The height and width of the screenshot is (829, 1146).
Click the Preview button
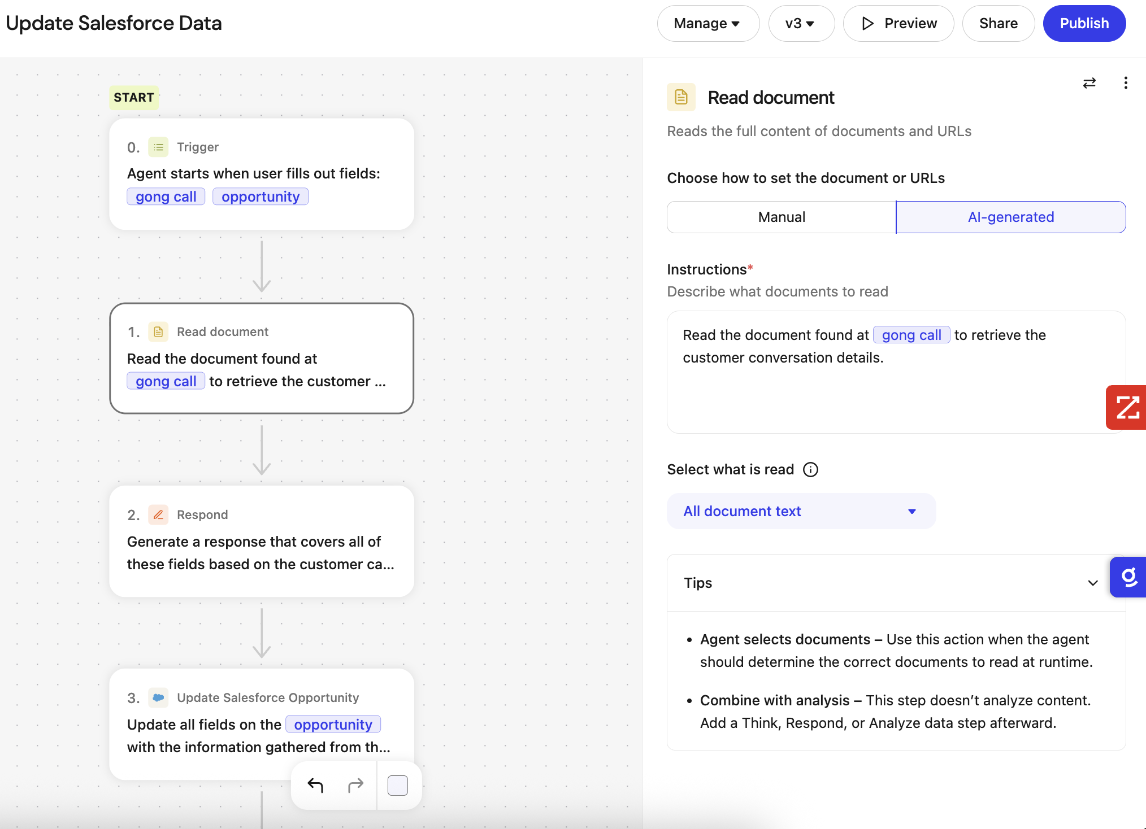point(898,23)
